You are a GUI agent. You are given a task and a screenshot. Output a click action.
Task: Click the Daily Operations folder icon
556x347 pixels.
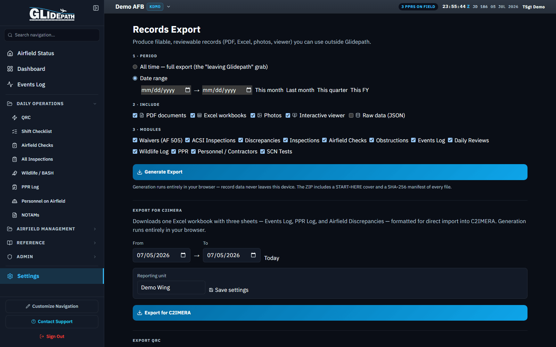coord(10,104)
